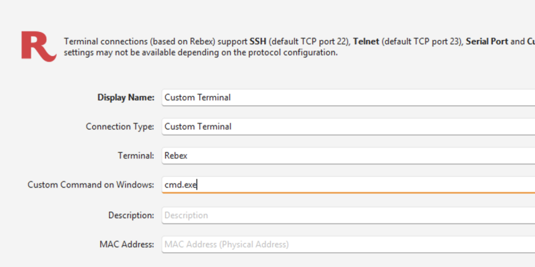Click the bold Display Name label

coord(126,97)
